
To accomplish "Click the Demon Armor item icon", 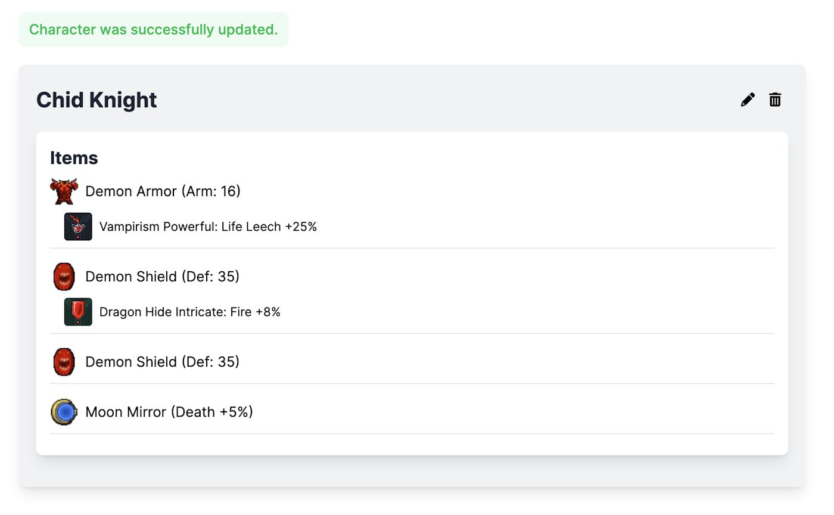I will [64, 191].
